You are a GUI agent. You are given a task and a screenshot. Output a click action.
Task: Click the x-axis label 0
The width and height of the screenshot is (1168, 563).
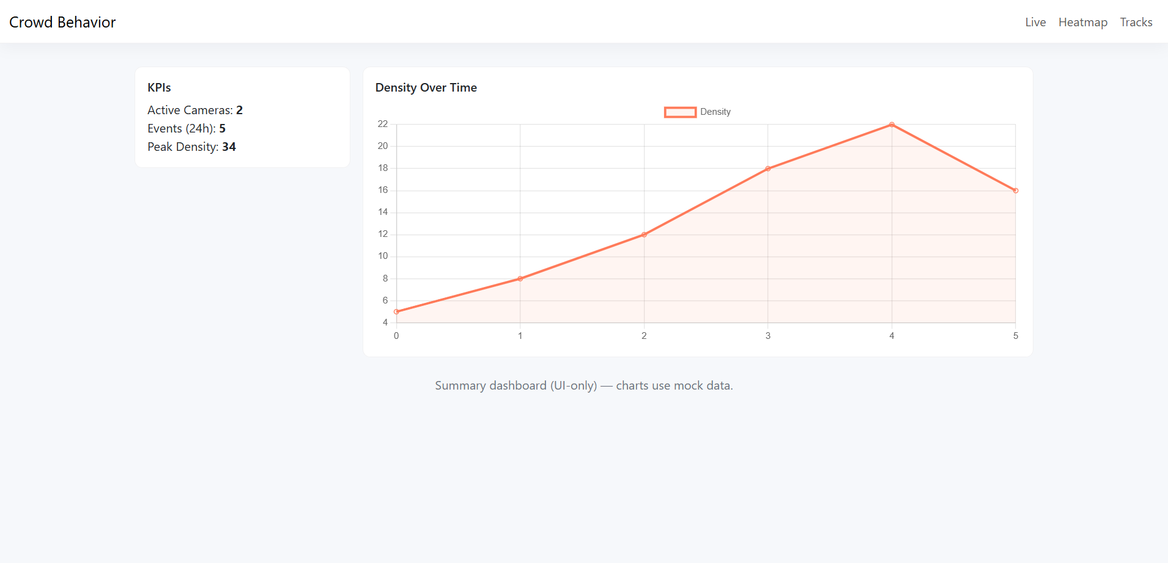(x=396, y=335)
